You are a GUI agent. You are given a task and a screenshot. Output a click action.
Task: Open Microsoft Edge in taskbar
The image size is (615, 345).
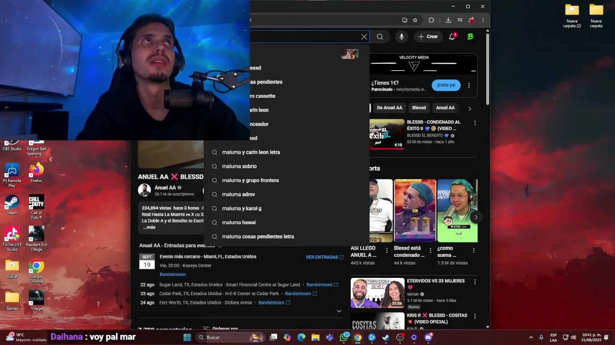point(301,337)
